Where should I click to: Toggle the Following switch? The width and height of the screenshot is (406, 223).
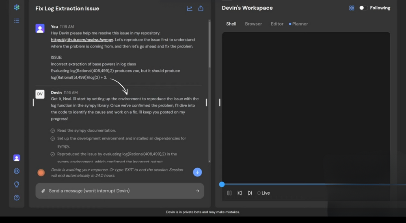pyautogui.click(x=363, y=8)
